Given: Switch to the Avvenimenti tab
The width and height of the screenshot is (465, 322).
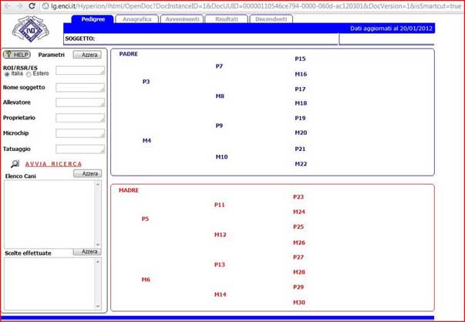Looking at the screenshot, I should click(x=182, y=19).
